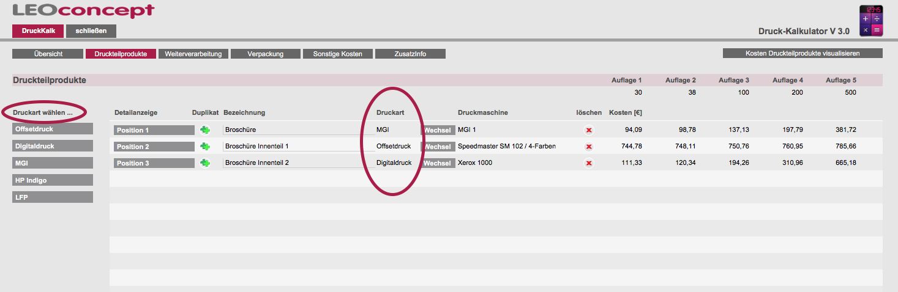Screen dimensions: 898x292
Task: Duplicate Position 2 with green plus icon
Action: pos(204,147)
